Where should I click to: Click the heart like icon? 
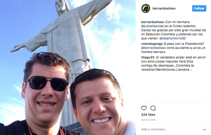click(x=144, y=108)
